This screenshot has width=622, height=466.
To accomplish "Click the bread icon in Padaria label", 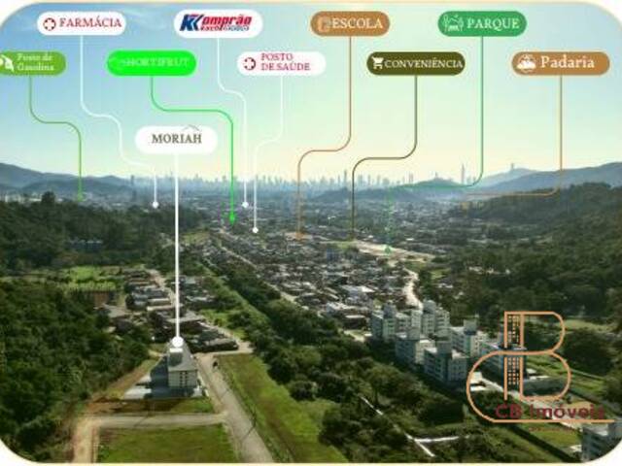I will pyautogui.click(x=526, y=64).
